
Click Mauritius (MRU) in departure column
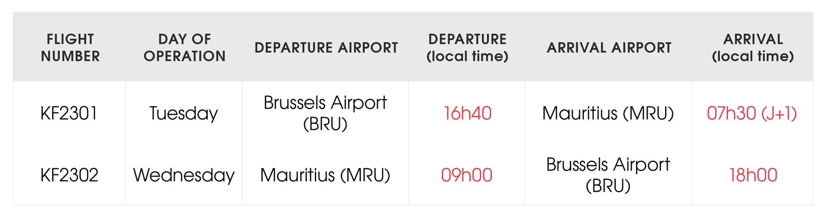325,175
